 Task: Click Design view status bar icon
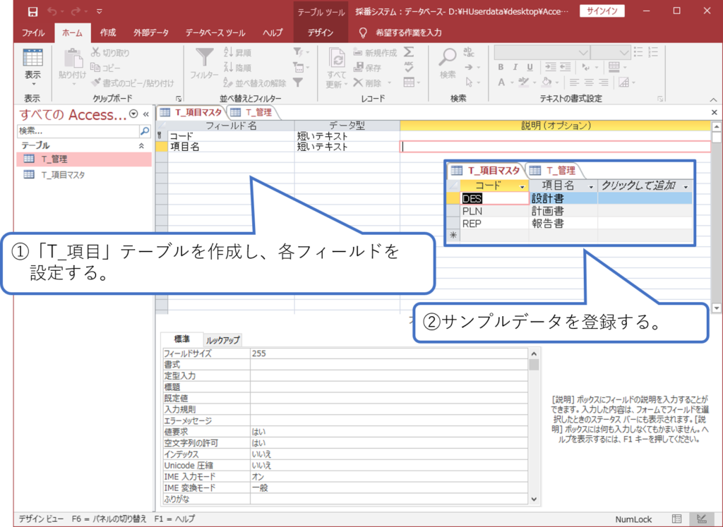tap(701, 519)
